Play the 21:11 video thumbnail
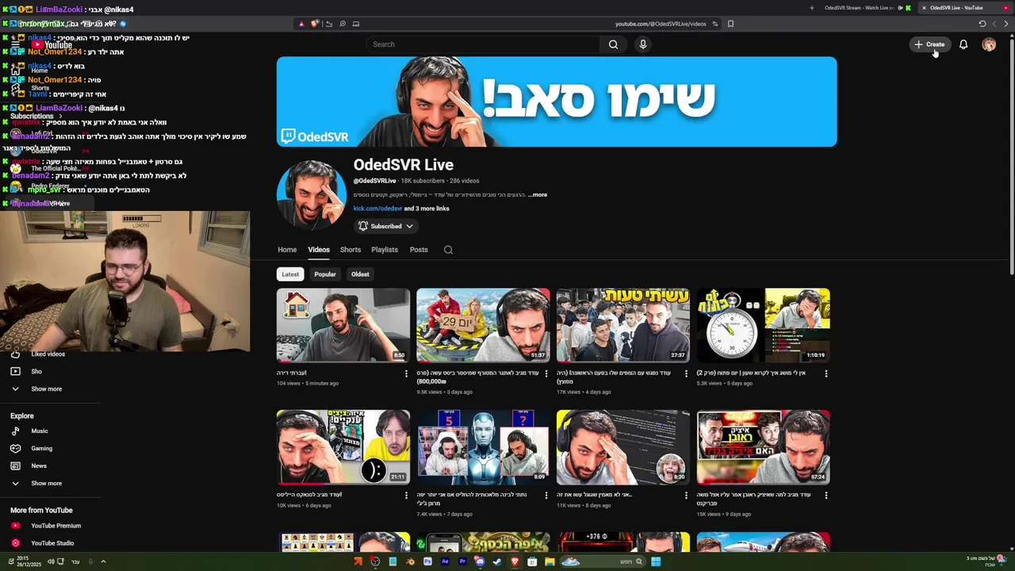This screenshot has height=571, width=1015. coord(343,447)
